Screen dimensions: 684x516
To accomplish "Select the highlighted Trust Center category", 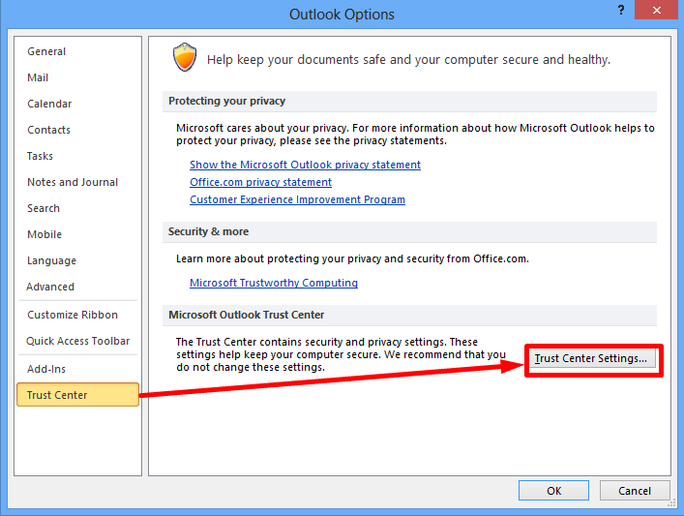I will pyautogui.click(x=77, y=395).
